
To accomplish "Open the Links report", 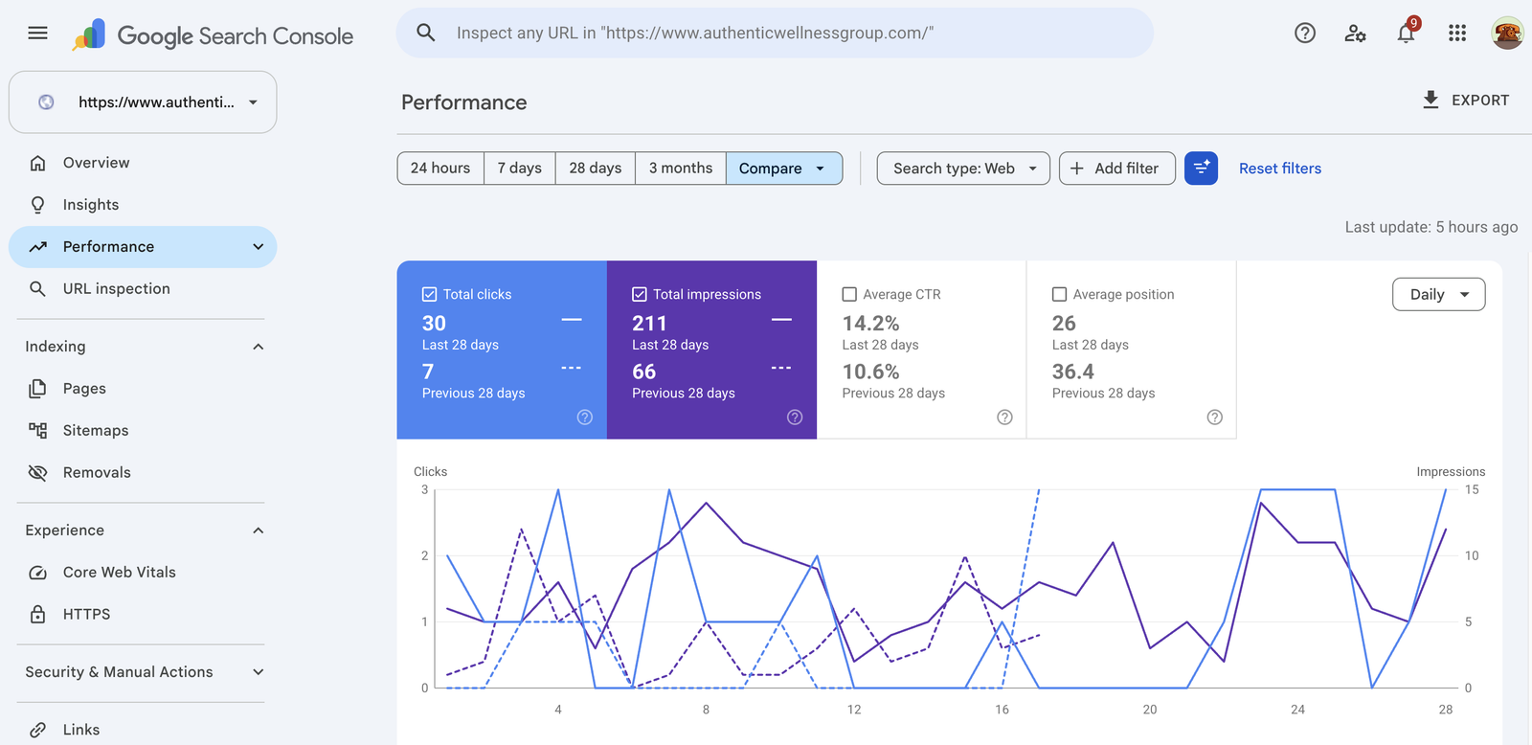I will 143,730.
